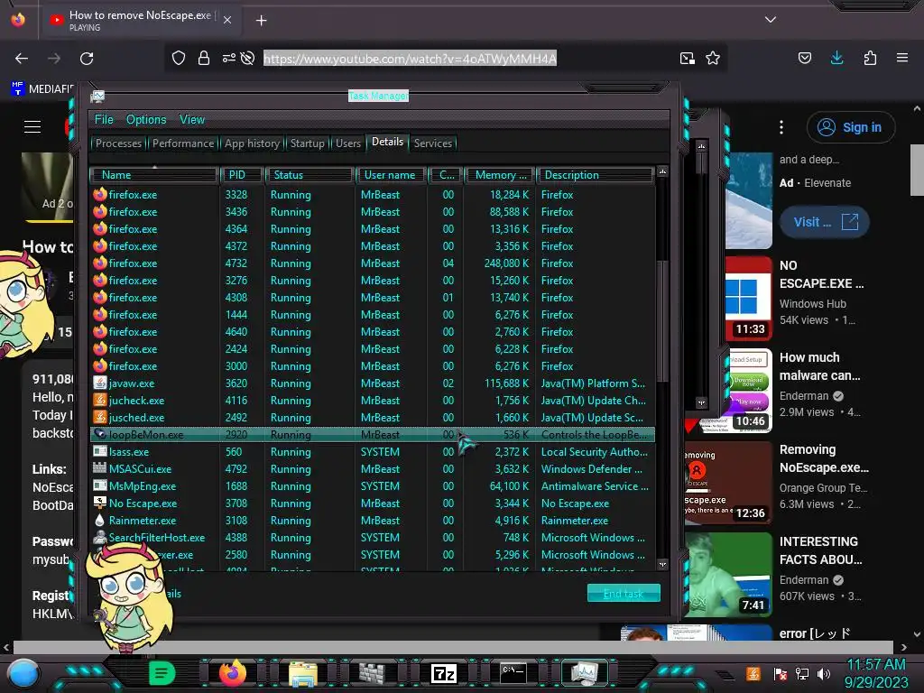Sort by Description column header

coord(594,175)
